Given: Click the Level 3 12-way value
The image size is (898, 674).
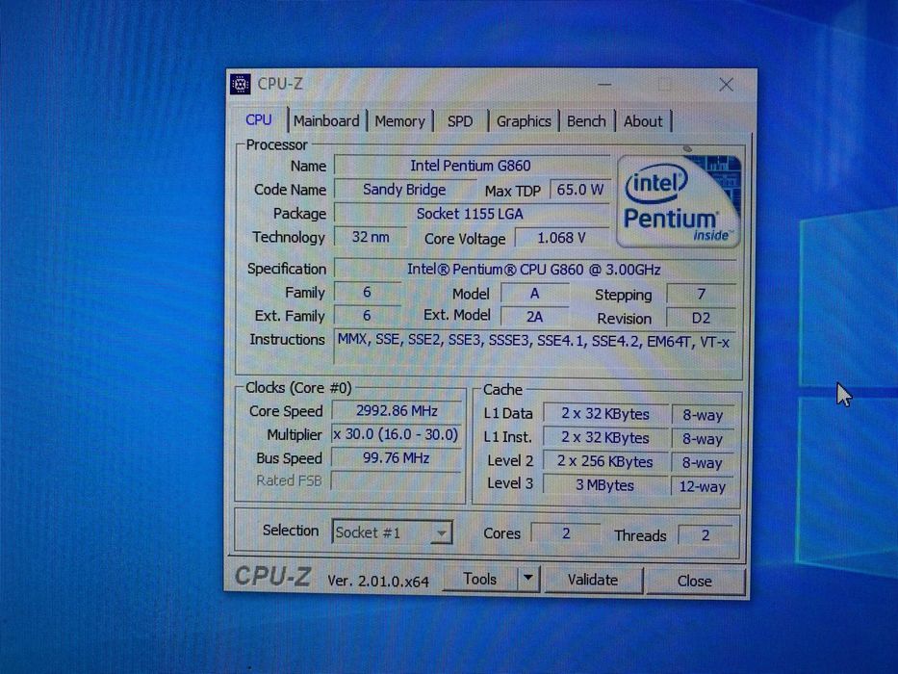Looking at the screenshot, I should pos(703,486).
